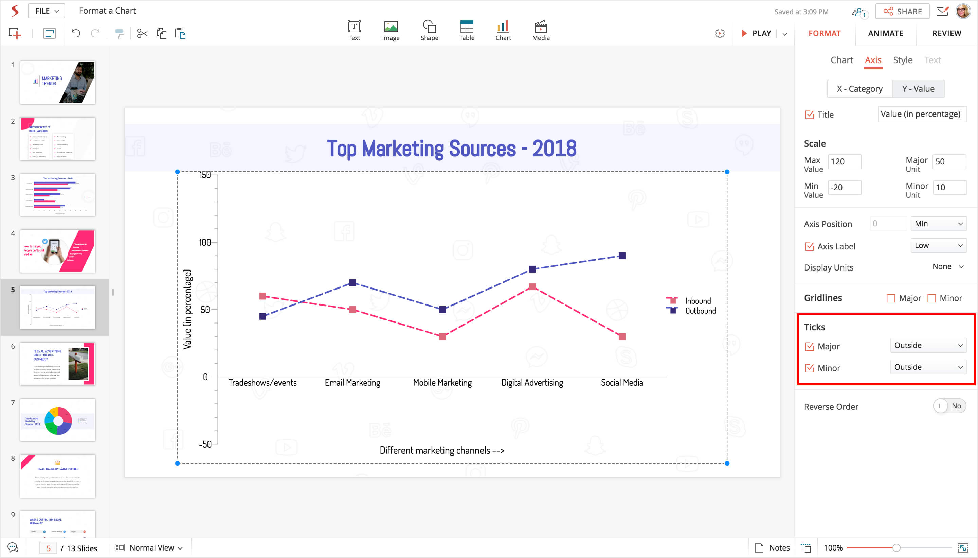The height and width of the screenshot is (558, 978).
Task: Click the paste clipboard icon
Action: click(180, 34)
